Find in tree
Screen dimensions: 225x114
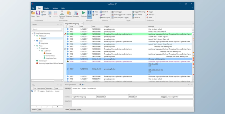coord(137,15)
